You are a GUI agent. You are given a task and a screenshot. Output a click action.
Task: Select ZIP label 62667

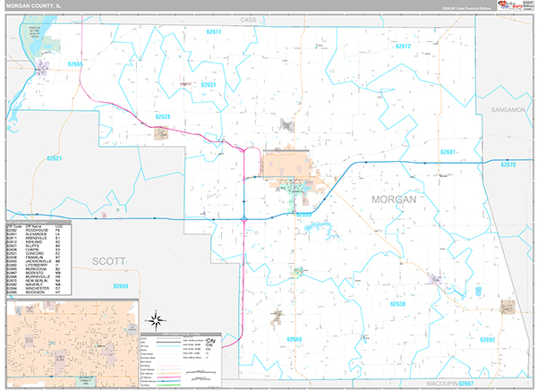466,384
